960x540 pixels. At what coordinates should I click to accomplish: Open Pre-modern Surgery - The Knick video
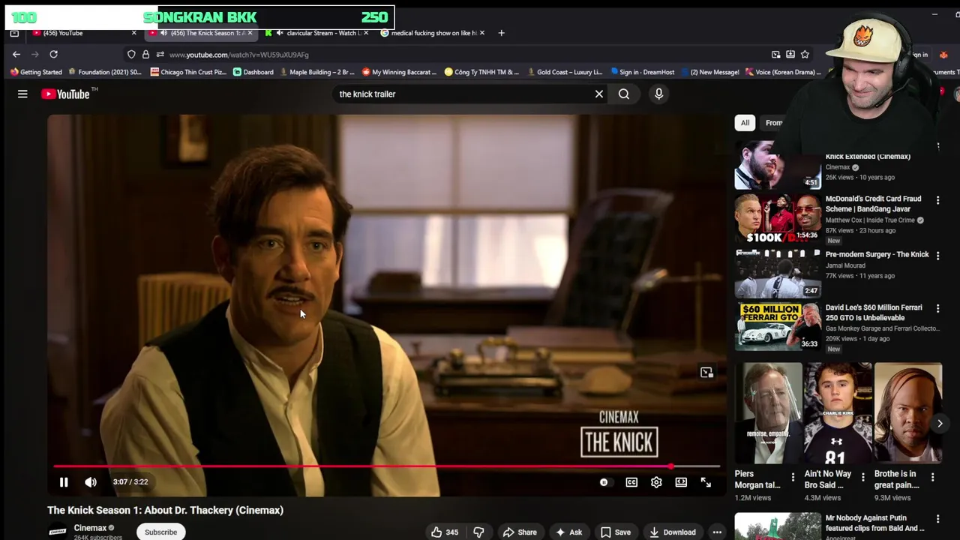(778, 274)
